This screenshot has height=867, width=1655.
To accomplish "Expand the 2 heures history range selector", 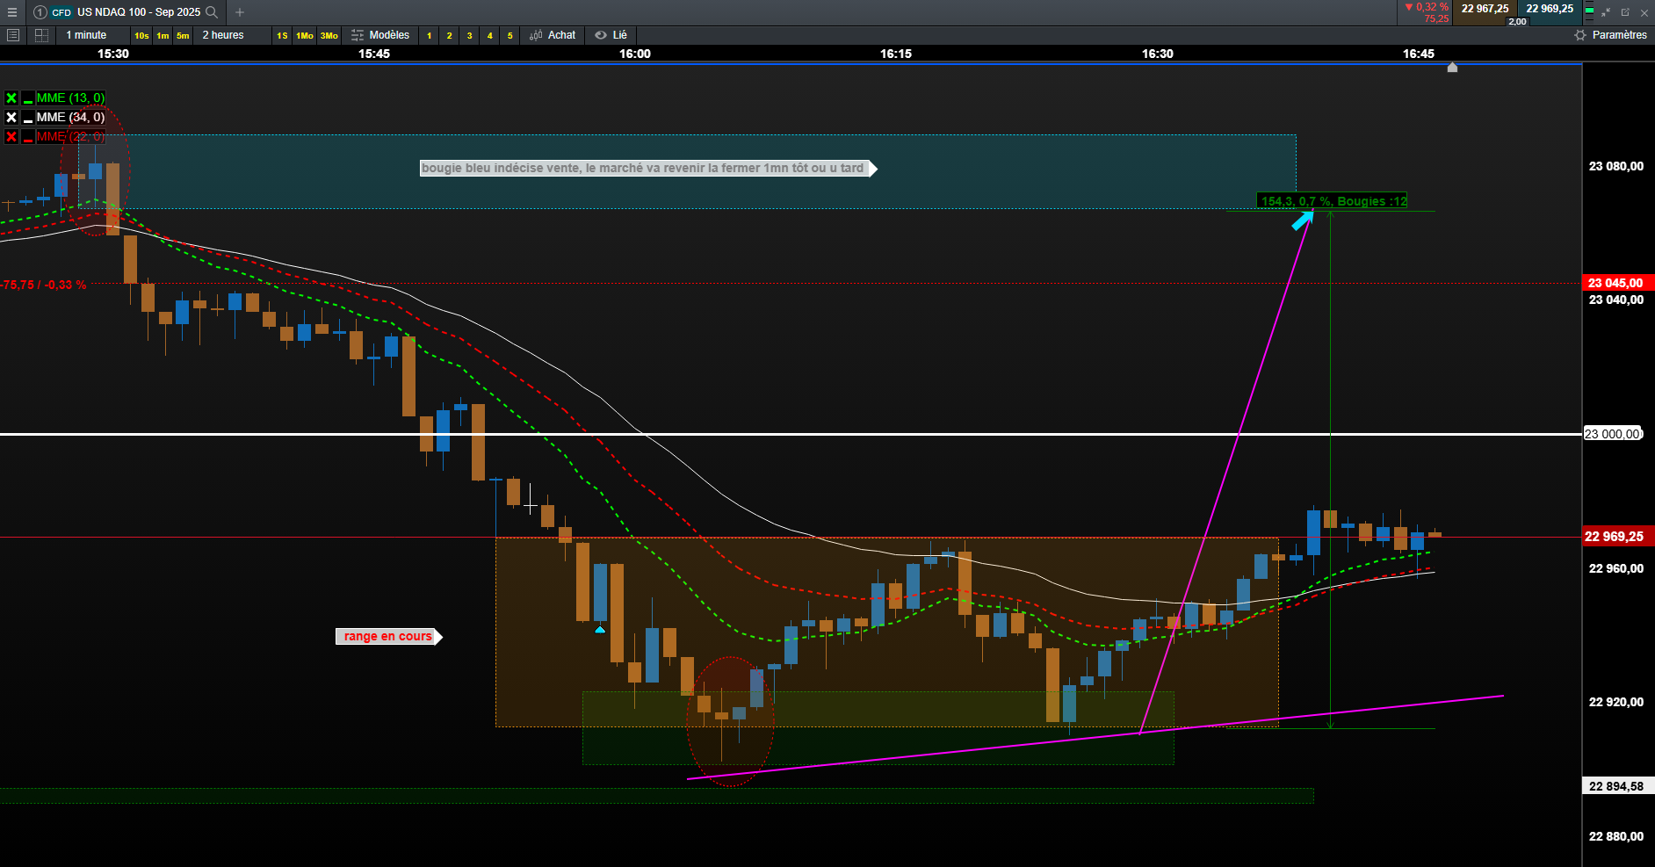I will coord(223,35).
